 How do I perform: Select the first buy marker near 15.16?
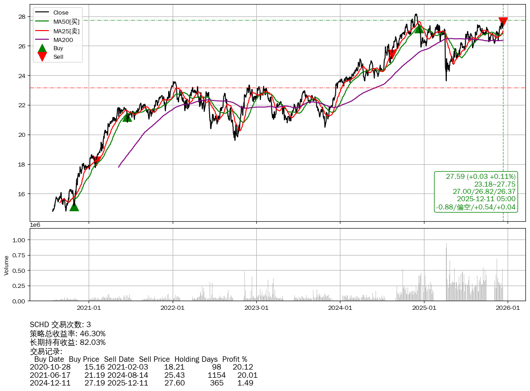pyautogui.click(x=74, y=207)
